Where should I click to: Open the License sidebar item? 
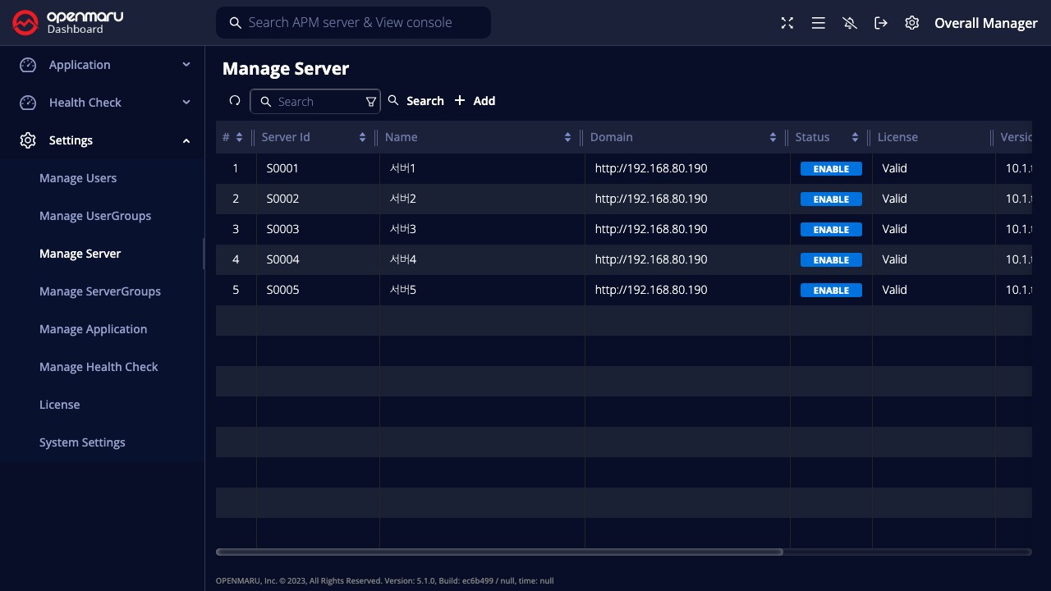coord(59,405)
